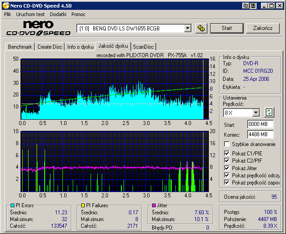
Task: Switch to the Info o dysku tab
Action: click(x=80, y=47)
